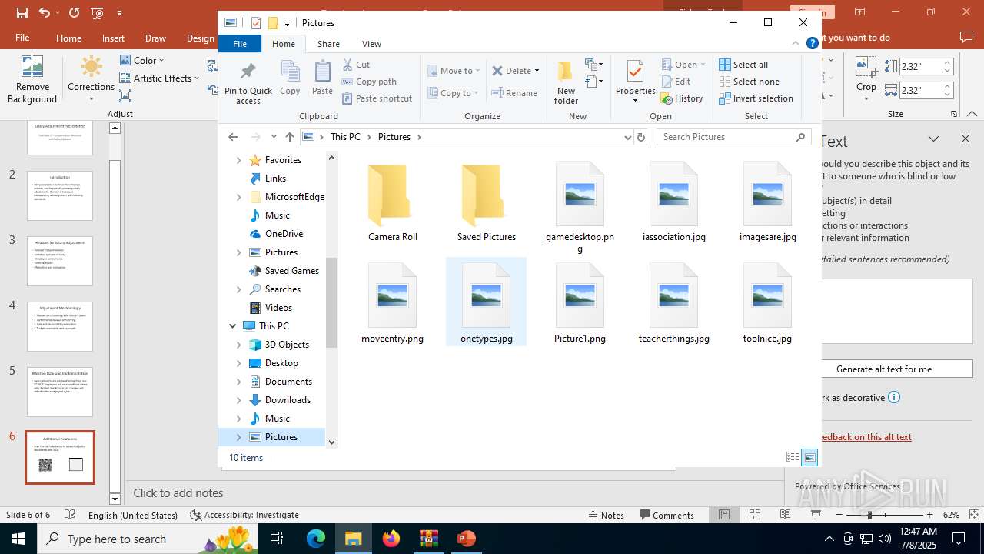Click Generate alt text for me button
This screenshot has width=984, height=554.
[x=884, y=369]
